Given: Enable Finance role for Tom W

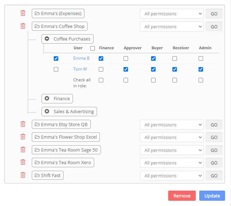Looking at the screenshot, I should 101,69.
